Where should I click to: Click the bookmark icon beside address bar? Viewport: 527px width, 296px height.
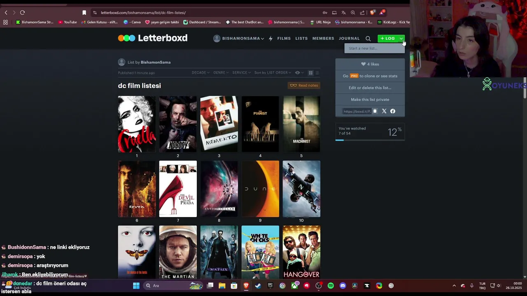[x=84, y=13]
